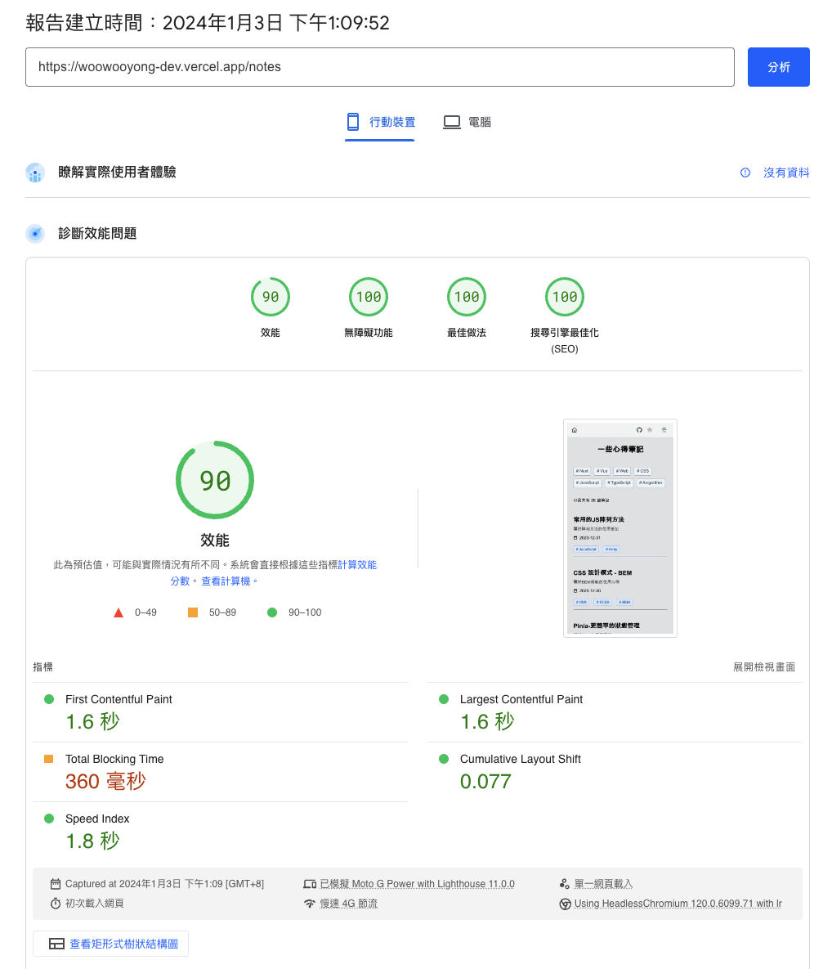Click the calendar icon next to Captured at
The height and width of the screenshot is (969, 832).
tap(56, 884)
